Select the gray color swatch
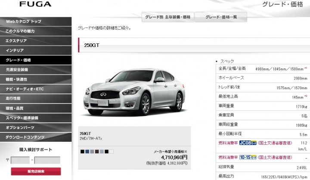 92,152
